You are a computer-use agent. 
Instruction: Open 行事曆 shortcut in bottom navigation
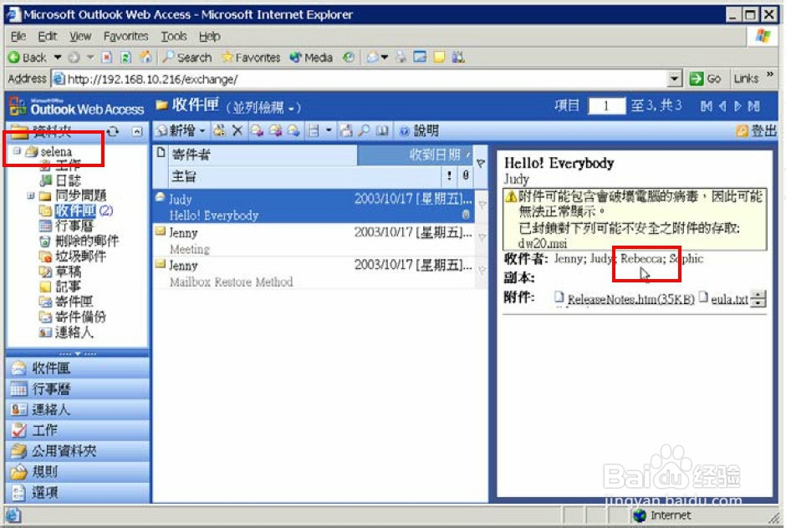78,388
